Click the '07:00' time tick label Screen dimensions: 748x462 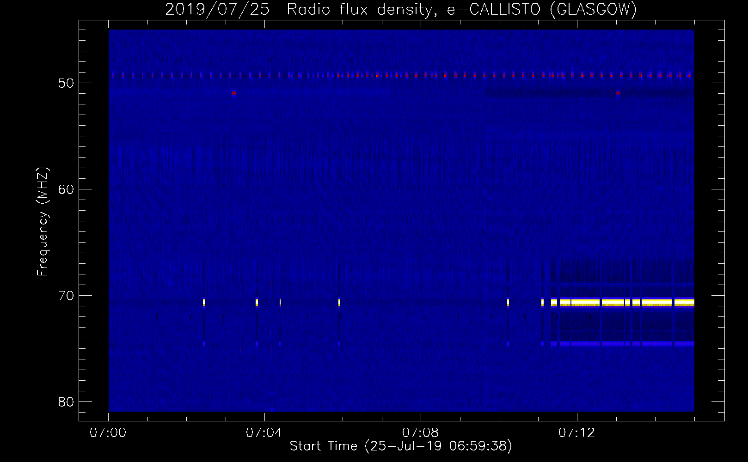click(108, 433)
